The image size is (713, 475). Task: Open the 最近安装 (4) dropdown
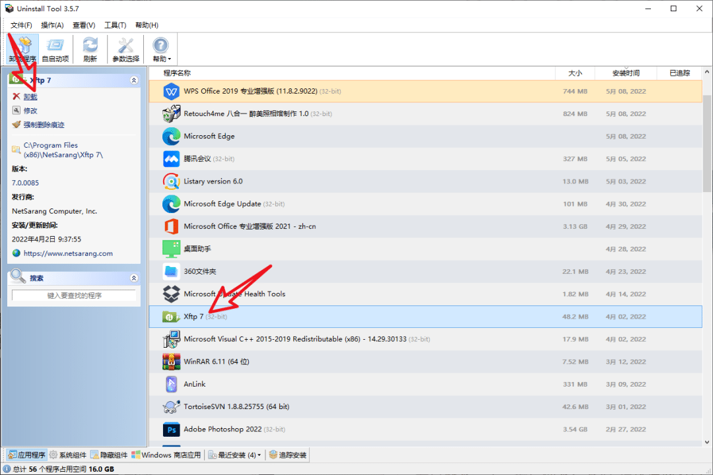click(x=234, y=455)
